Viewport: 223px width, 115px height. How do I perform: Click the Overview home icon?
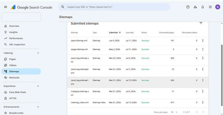5,26
